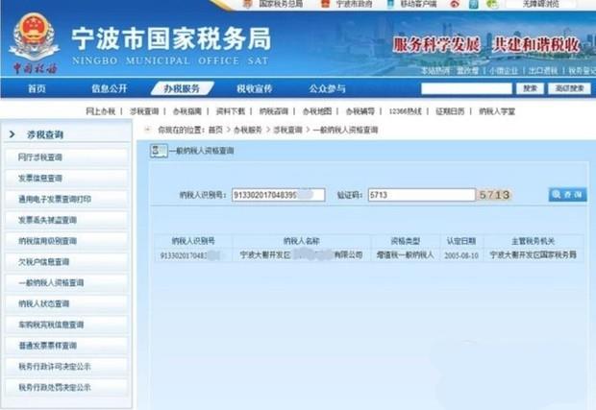
Task: Open 欠税户信息查询 in the sidebar
Action: (x=66, y=261)
